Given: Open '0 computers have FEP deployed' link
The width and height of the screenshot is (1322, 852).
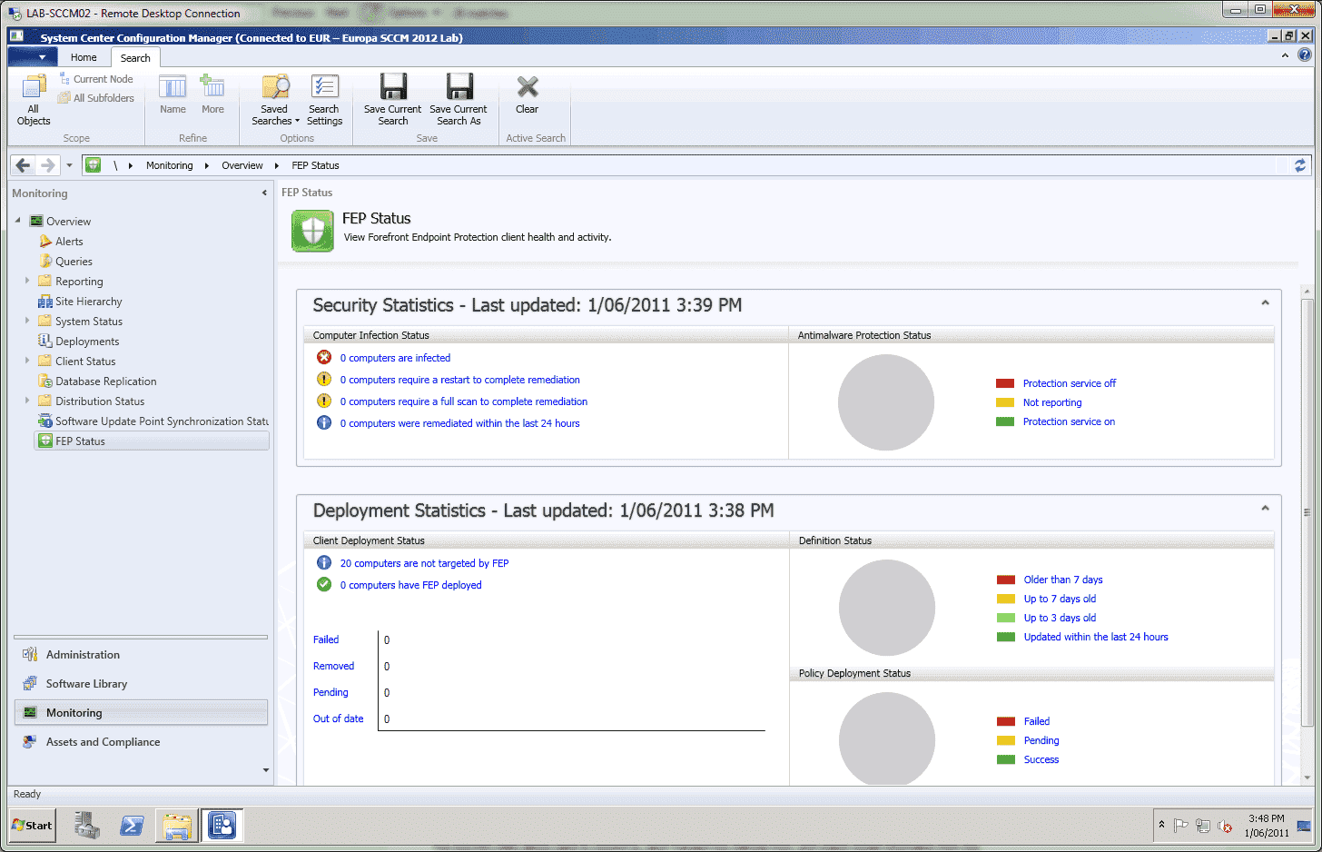Looking at the screenshot, I should [410, 585].
